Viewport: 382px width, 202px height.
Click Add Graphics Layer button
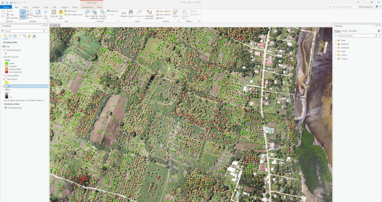click(x=73, y=14)
